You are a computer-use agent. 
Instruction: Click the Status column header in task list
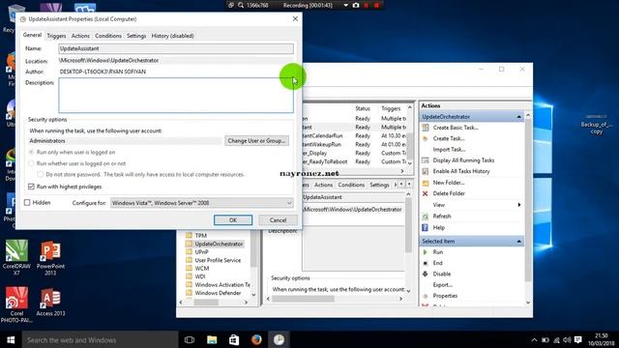[363, 108]
